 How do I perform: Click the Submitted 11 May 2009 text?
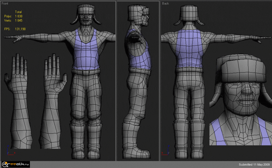tap(254, 164)
